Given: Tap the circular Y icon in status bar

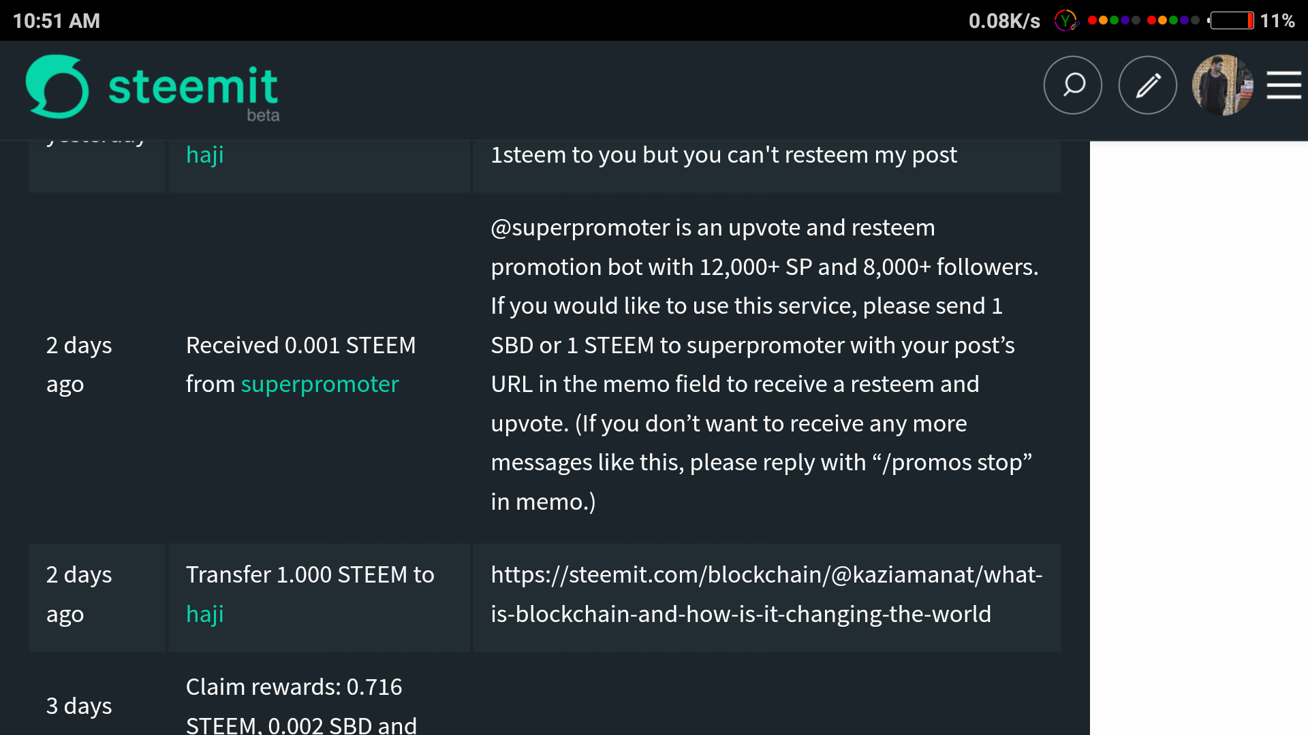Looking at the screenshot, I should 1065,20.
